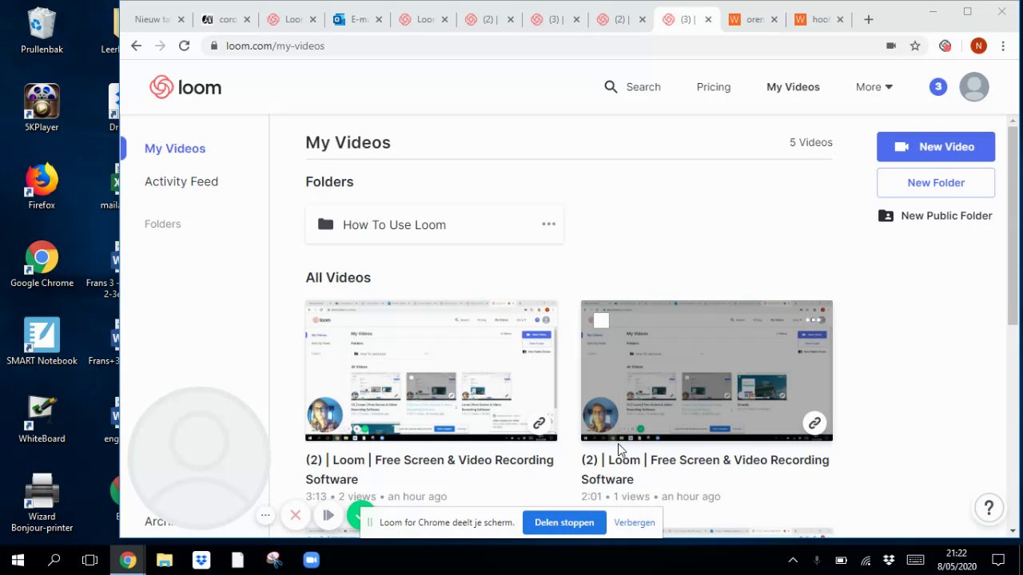Open a new Chrome tab with plus button

point(868,19)
